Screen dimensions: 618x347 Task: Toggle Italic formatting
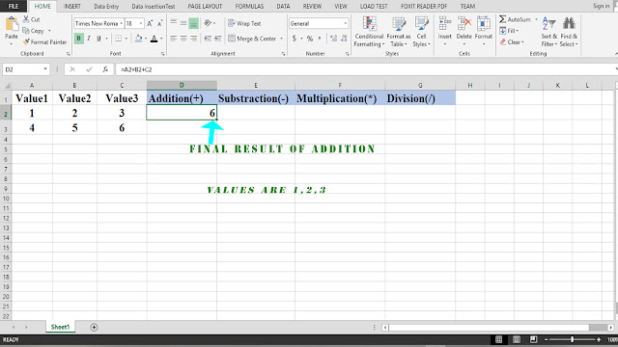89,39
